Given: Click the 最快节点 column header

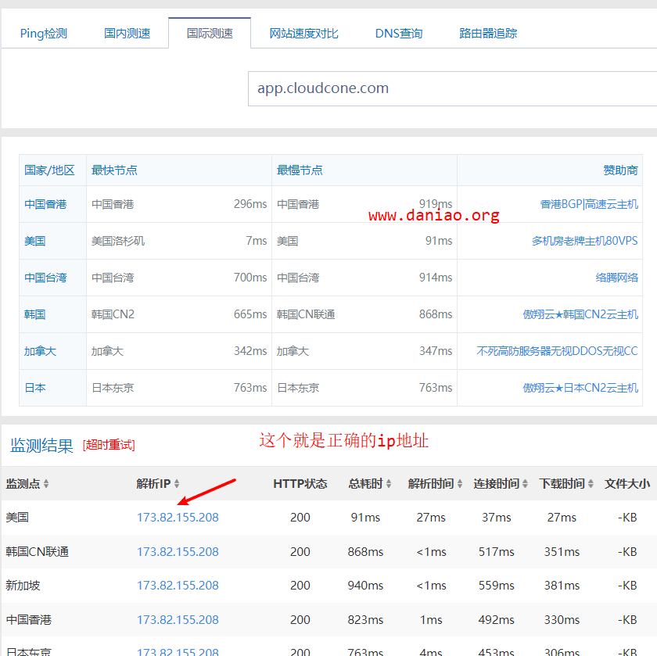Looking at the screenshot, I should [114, 170].
